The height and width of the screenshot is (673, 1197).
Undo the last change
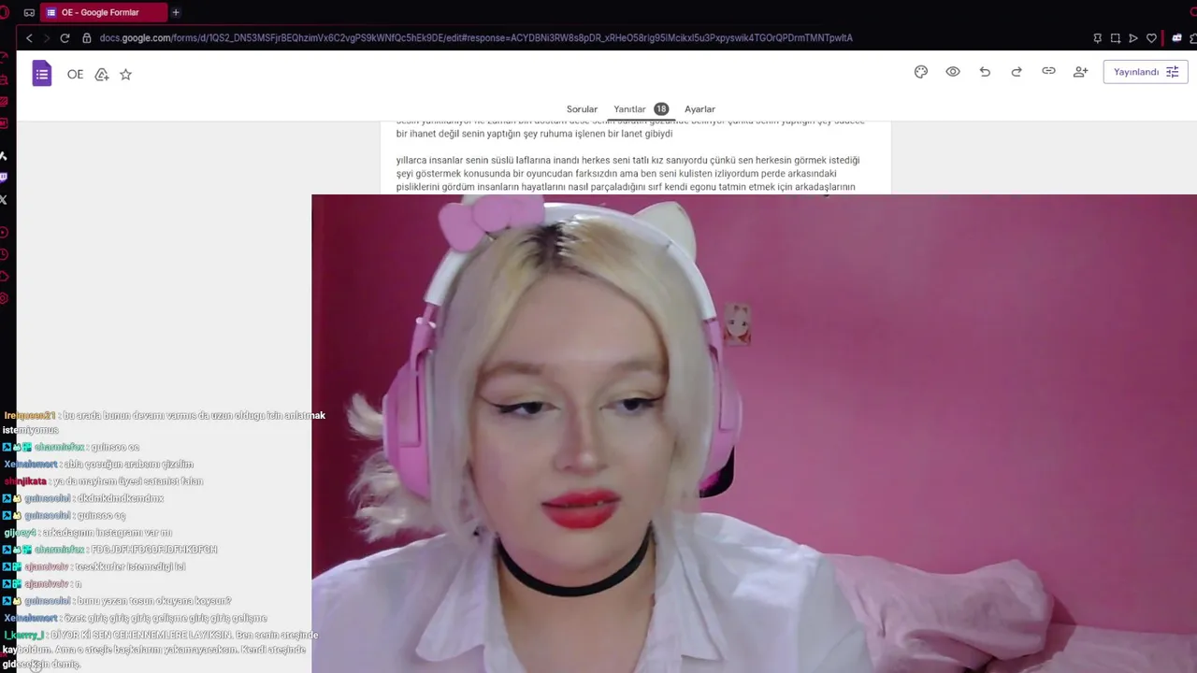coord(985,72)
